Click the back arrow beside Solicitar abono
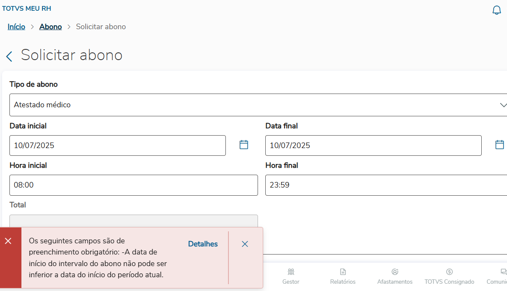This screenshot has width=507, height=291. point(9,56)
